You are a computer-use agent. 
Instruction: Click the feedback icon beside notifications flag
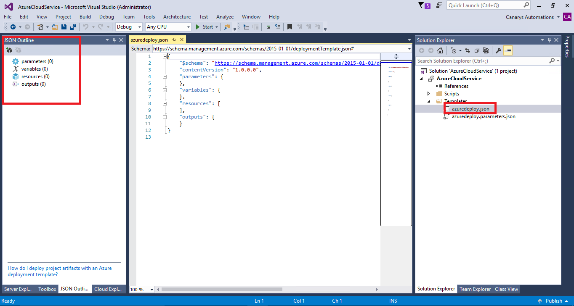[x=439, y=5]
